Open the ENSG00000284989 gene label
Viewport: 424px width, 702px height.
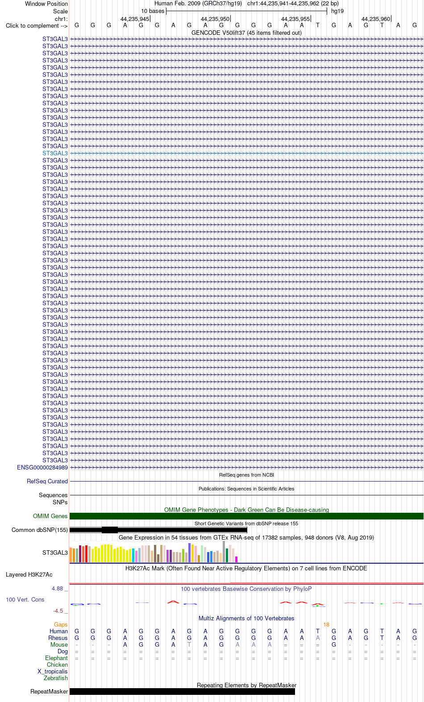pos(42,467)
